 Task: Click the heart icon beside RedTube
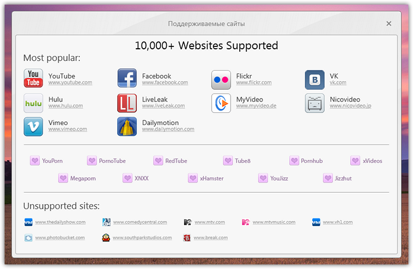[158, 161]
